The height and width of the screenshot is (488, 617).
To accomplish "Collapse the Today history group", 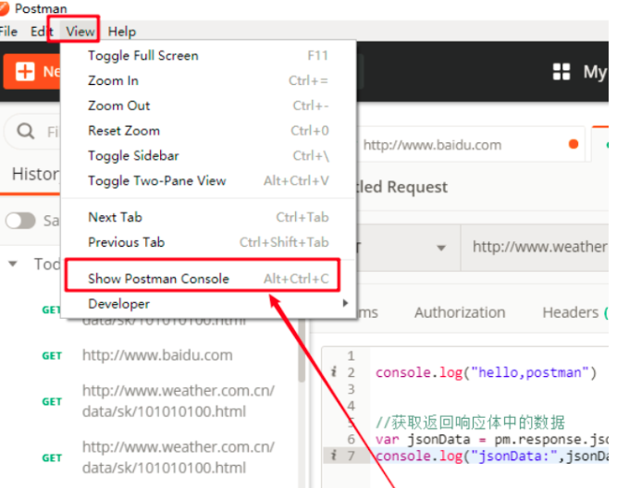I will 13,263.
